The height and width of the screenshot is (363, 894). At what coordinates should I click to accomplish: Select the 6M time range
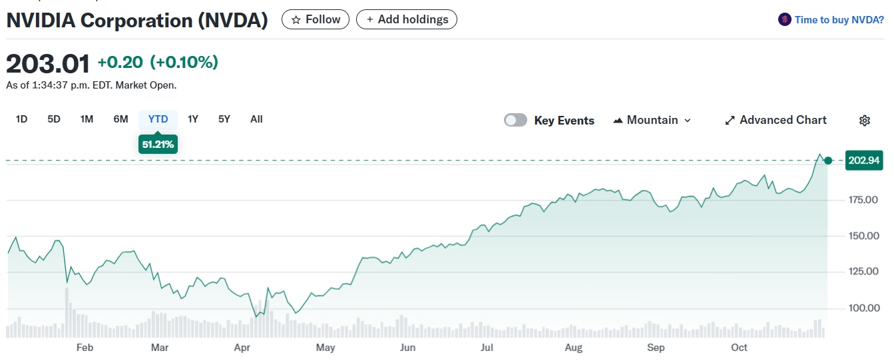[120, 119]
